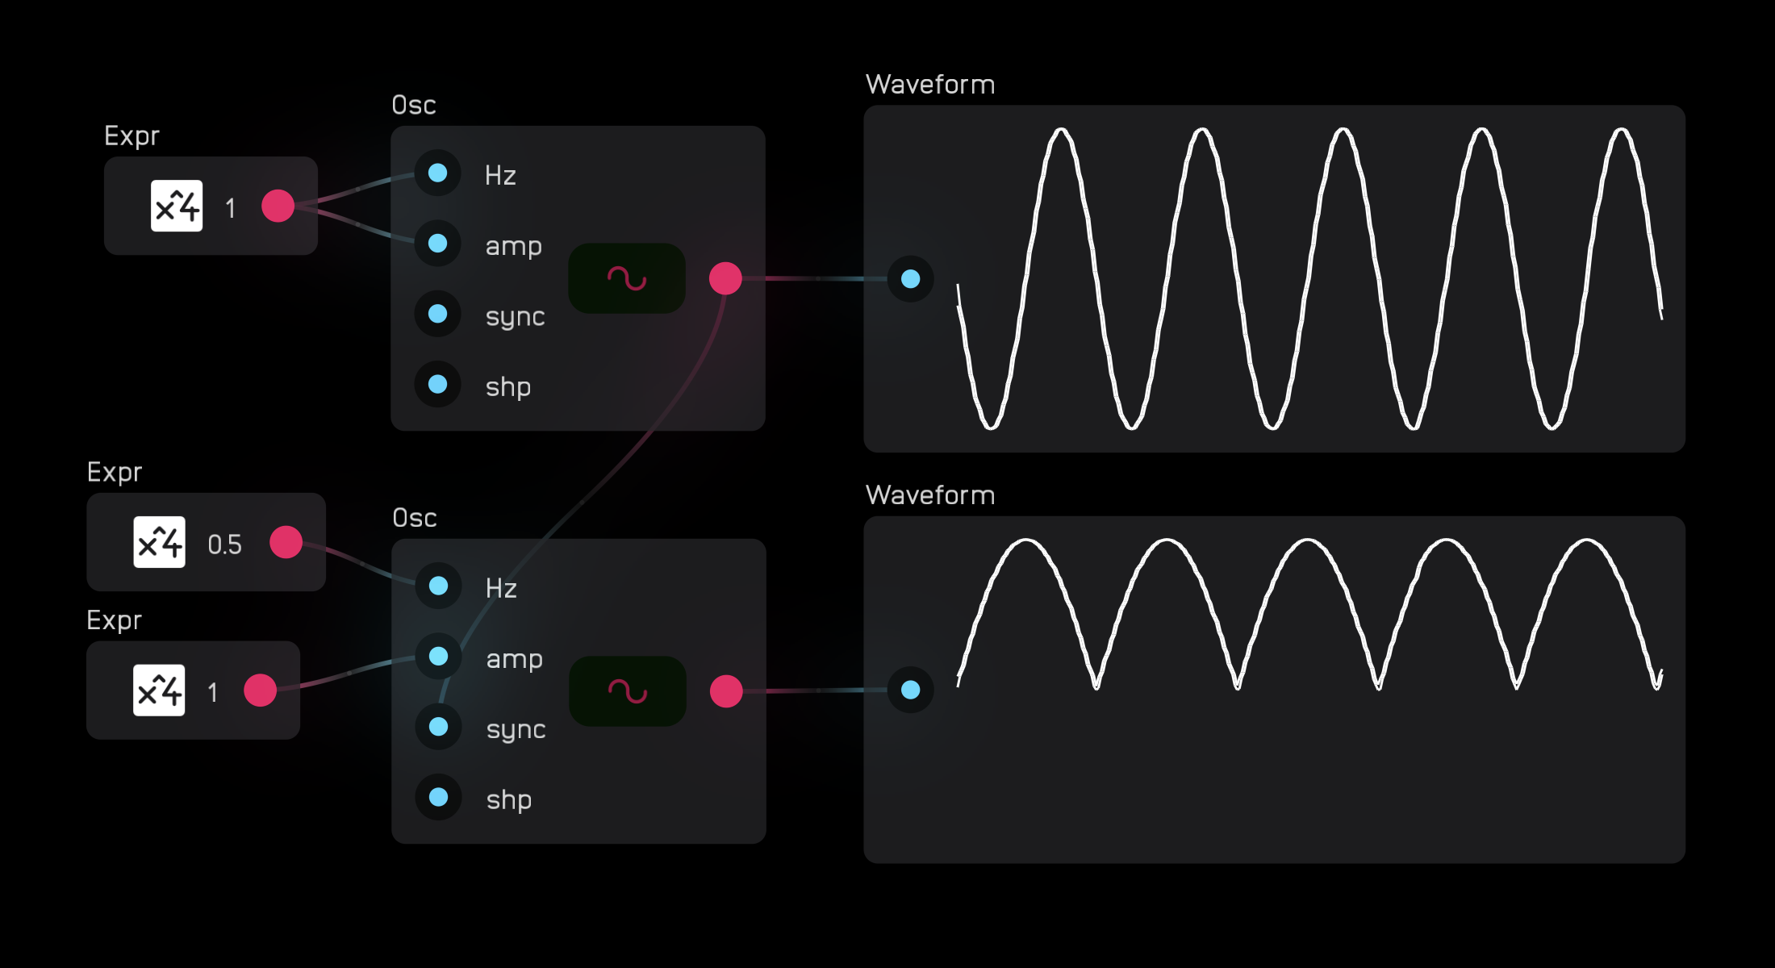The height and width of the screenshot is (968, 1775).
Task: Click the top Expr node's pink output port
Action: 278,206
